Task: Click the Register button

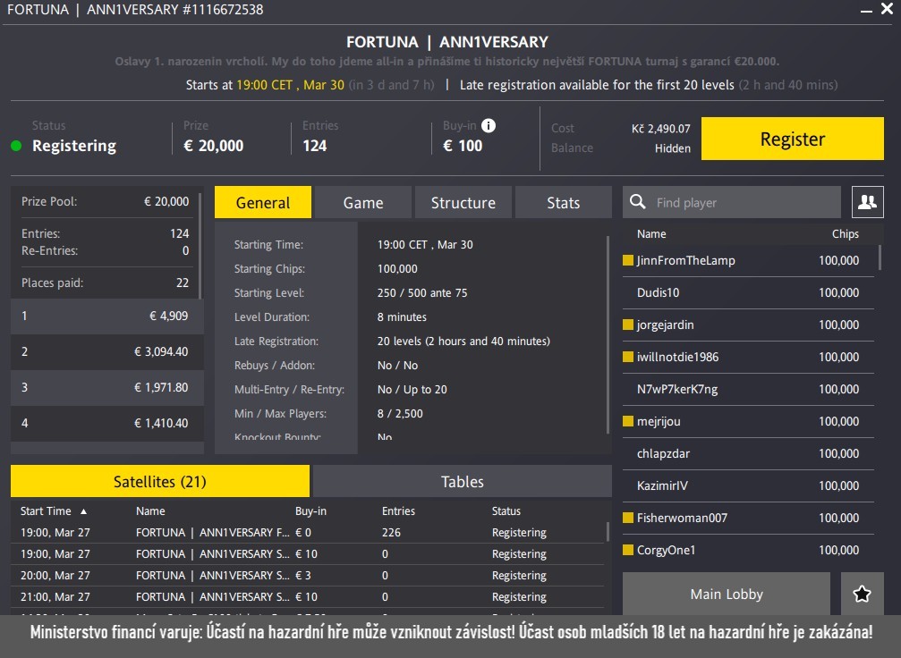Action: point(791,139)
